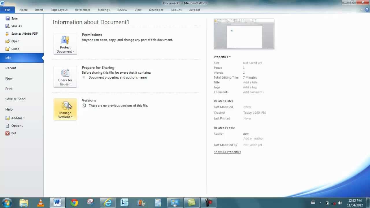Click the speaker icon in the system tray
The image size is (370, 208).
click(x=340, y=202)
